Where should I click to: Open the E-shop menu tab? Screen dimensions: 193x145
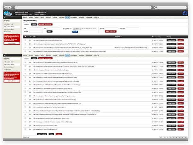(x=55, y=18)
